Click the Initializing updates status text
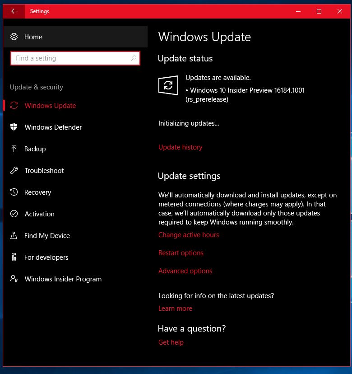The width and height of the screenshot is (352, 374). (189, 123)
